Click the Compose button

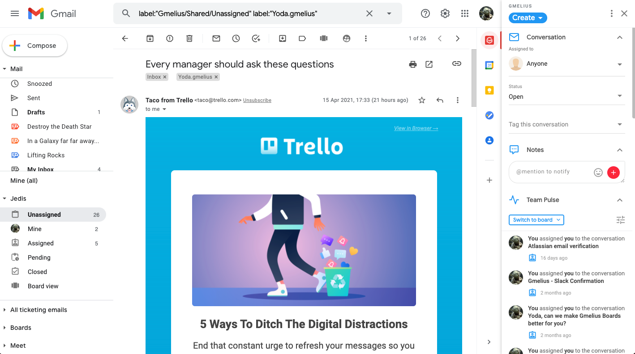pyautogui.click(x=35, y=46)
